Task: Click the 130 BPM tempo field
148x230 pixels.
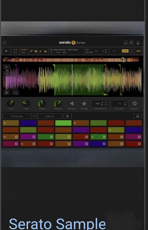Action: (x=114, y=51)
